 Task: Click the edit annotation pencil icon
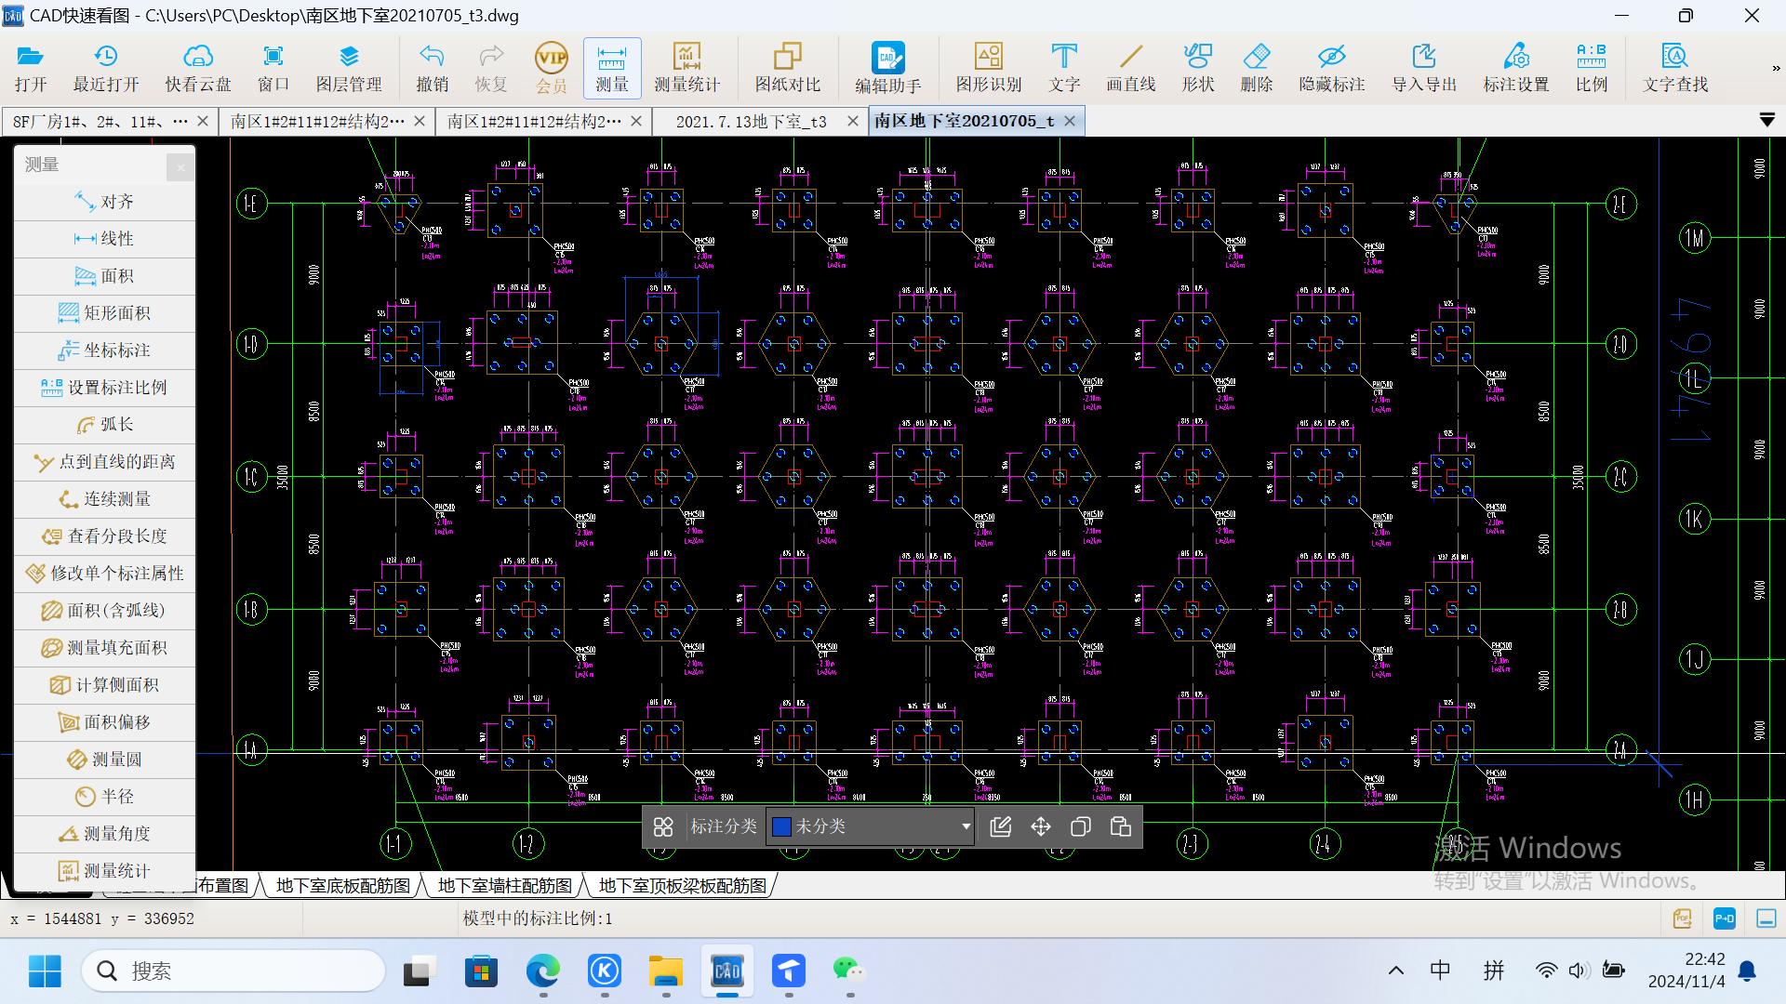pos(1001,826)
